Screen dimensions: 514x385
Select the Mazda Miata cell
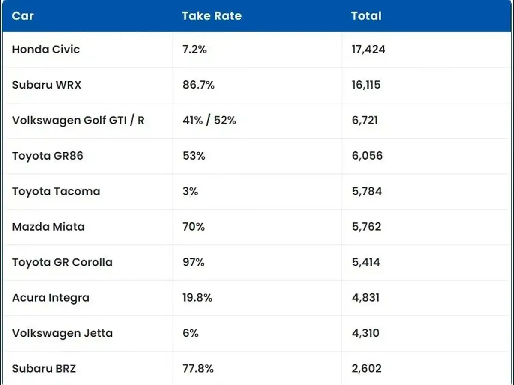[x=48, y=227]
